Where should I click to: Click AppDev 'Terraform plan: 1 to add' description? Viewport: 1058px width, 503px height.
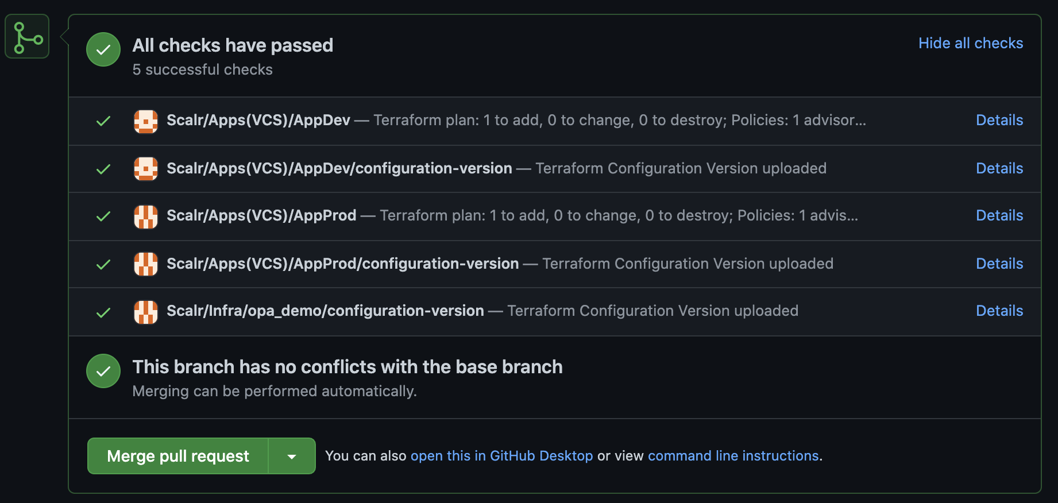tap(620, 120)
